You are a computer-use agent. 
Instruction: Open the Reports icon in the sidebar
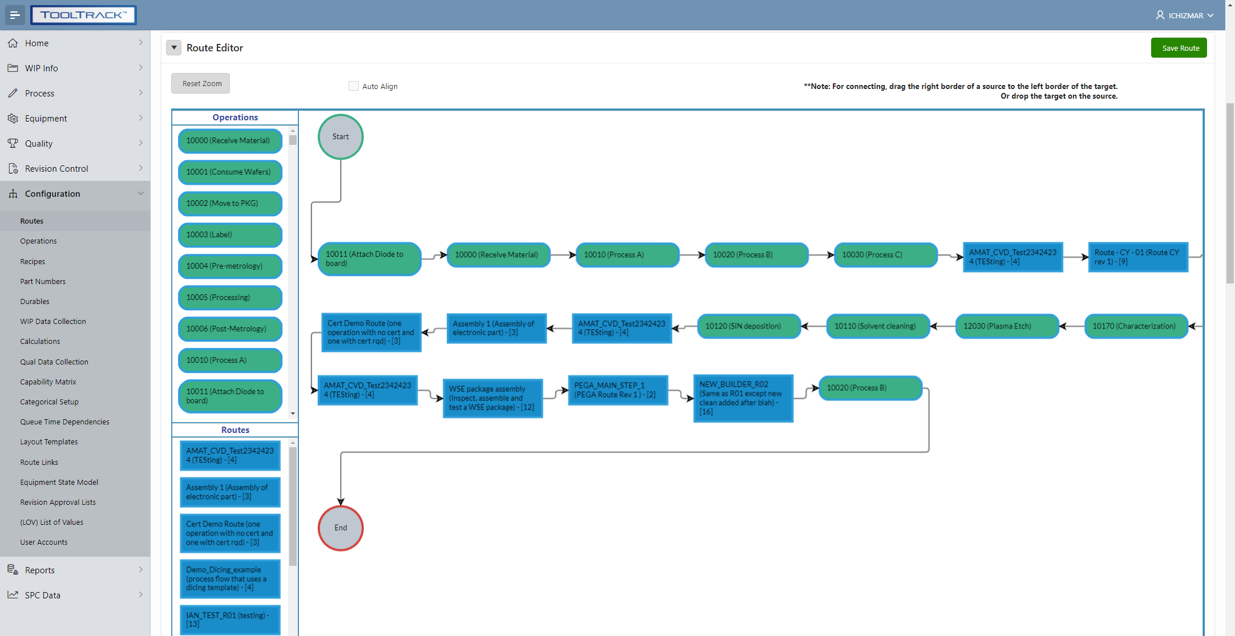coord(13,570)
